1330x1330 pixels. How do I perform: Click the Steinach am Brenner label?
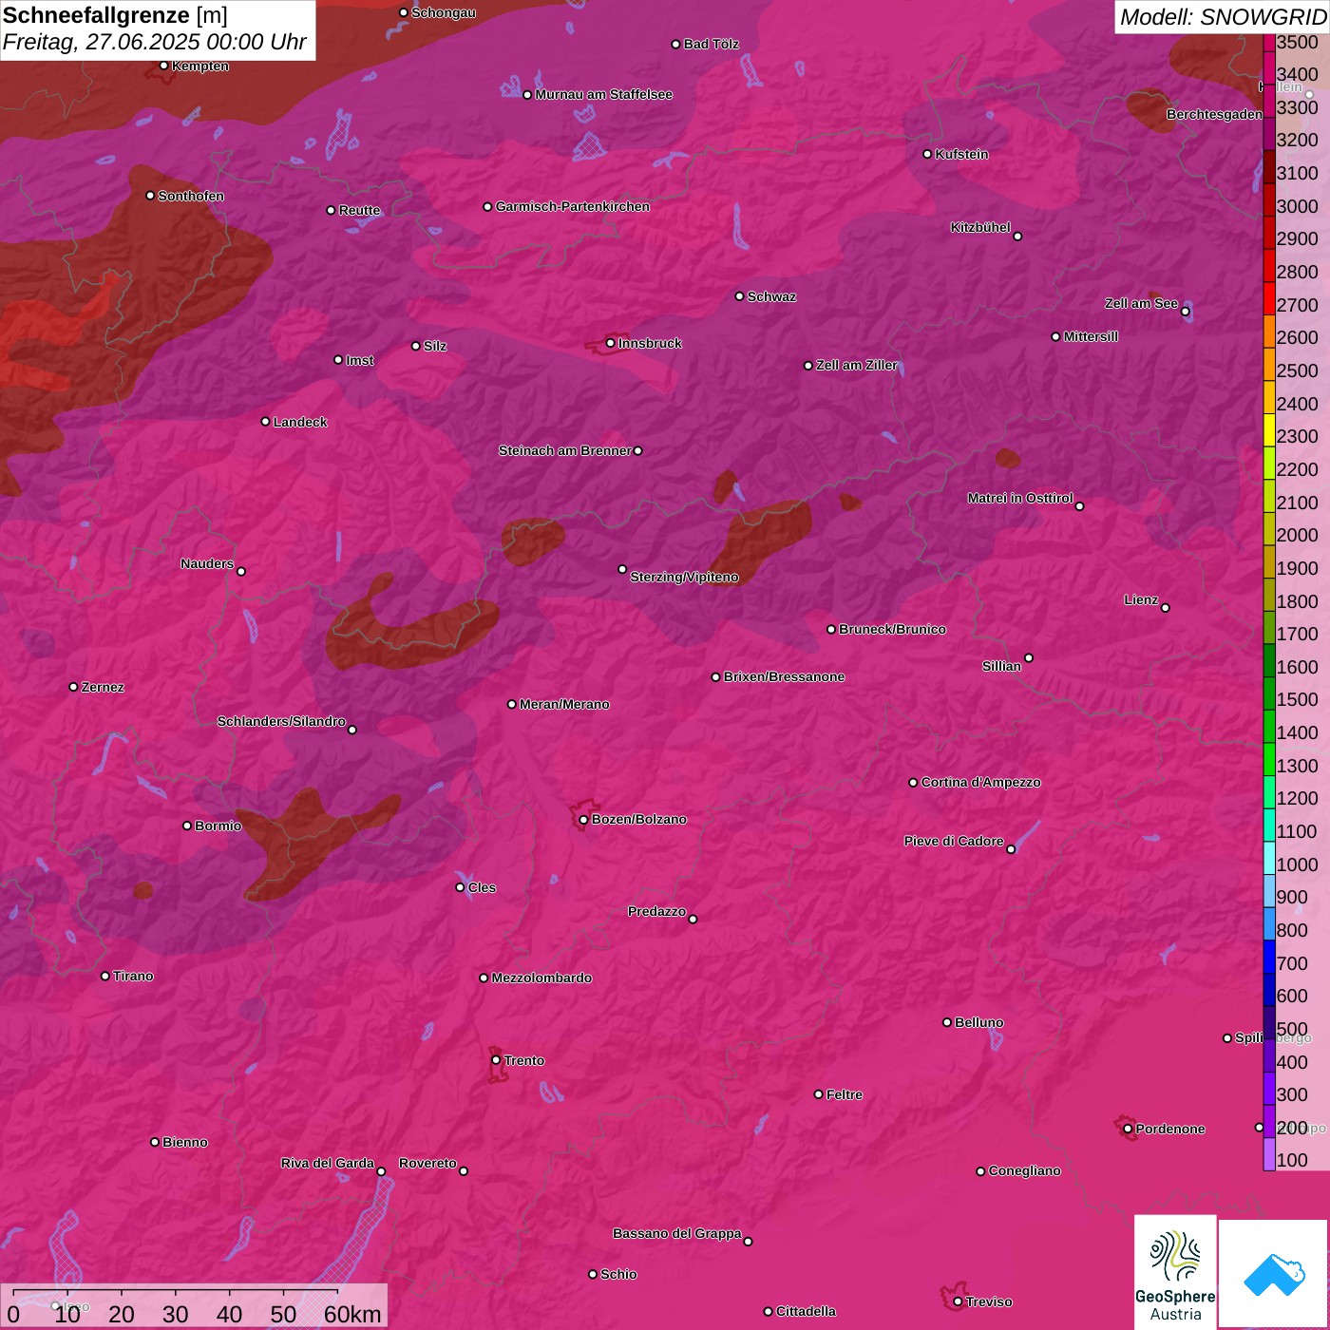pyautogui.click(x=565, y=450)
